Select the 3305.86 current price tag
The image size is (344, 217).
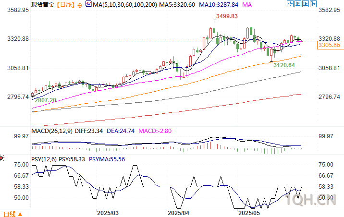(329, 45)
